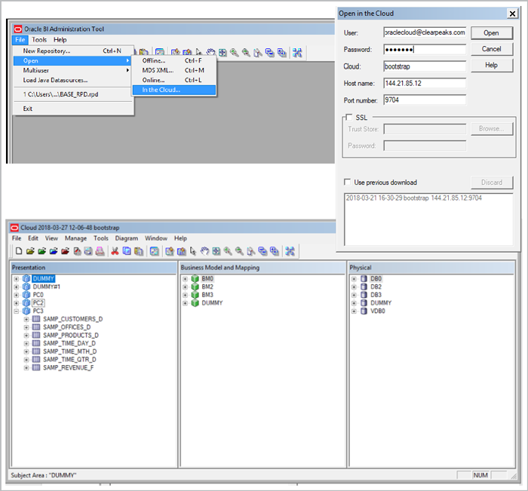Click the blue open-folder toolbar icon
This screenshot has height=491, width=528.
tap(54, 251)
